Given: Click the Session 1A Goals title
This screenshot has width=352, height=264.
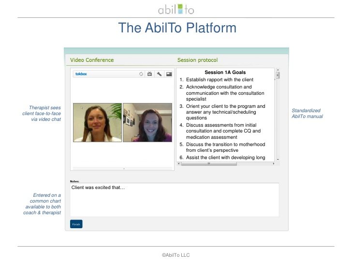Looking at the screenshot, I should pos(225,73).
